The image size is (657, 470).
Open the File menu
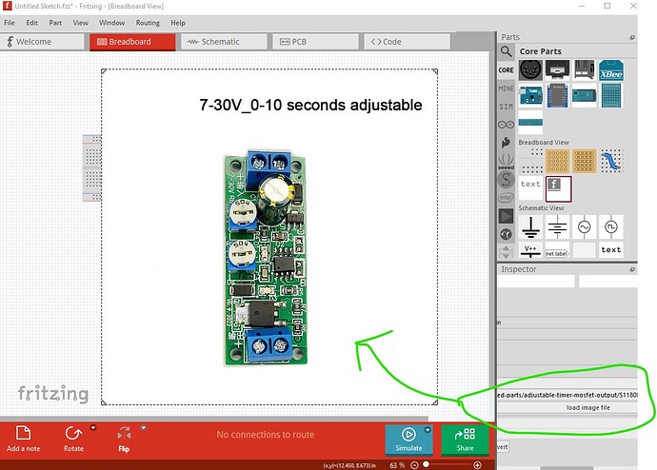point(10,23)
